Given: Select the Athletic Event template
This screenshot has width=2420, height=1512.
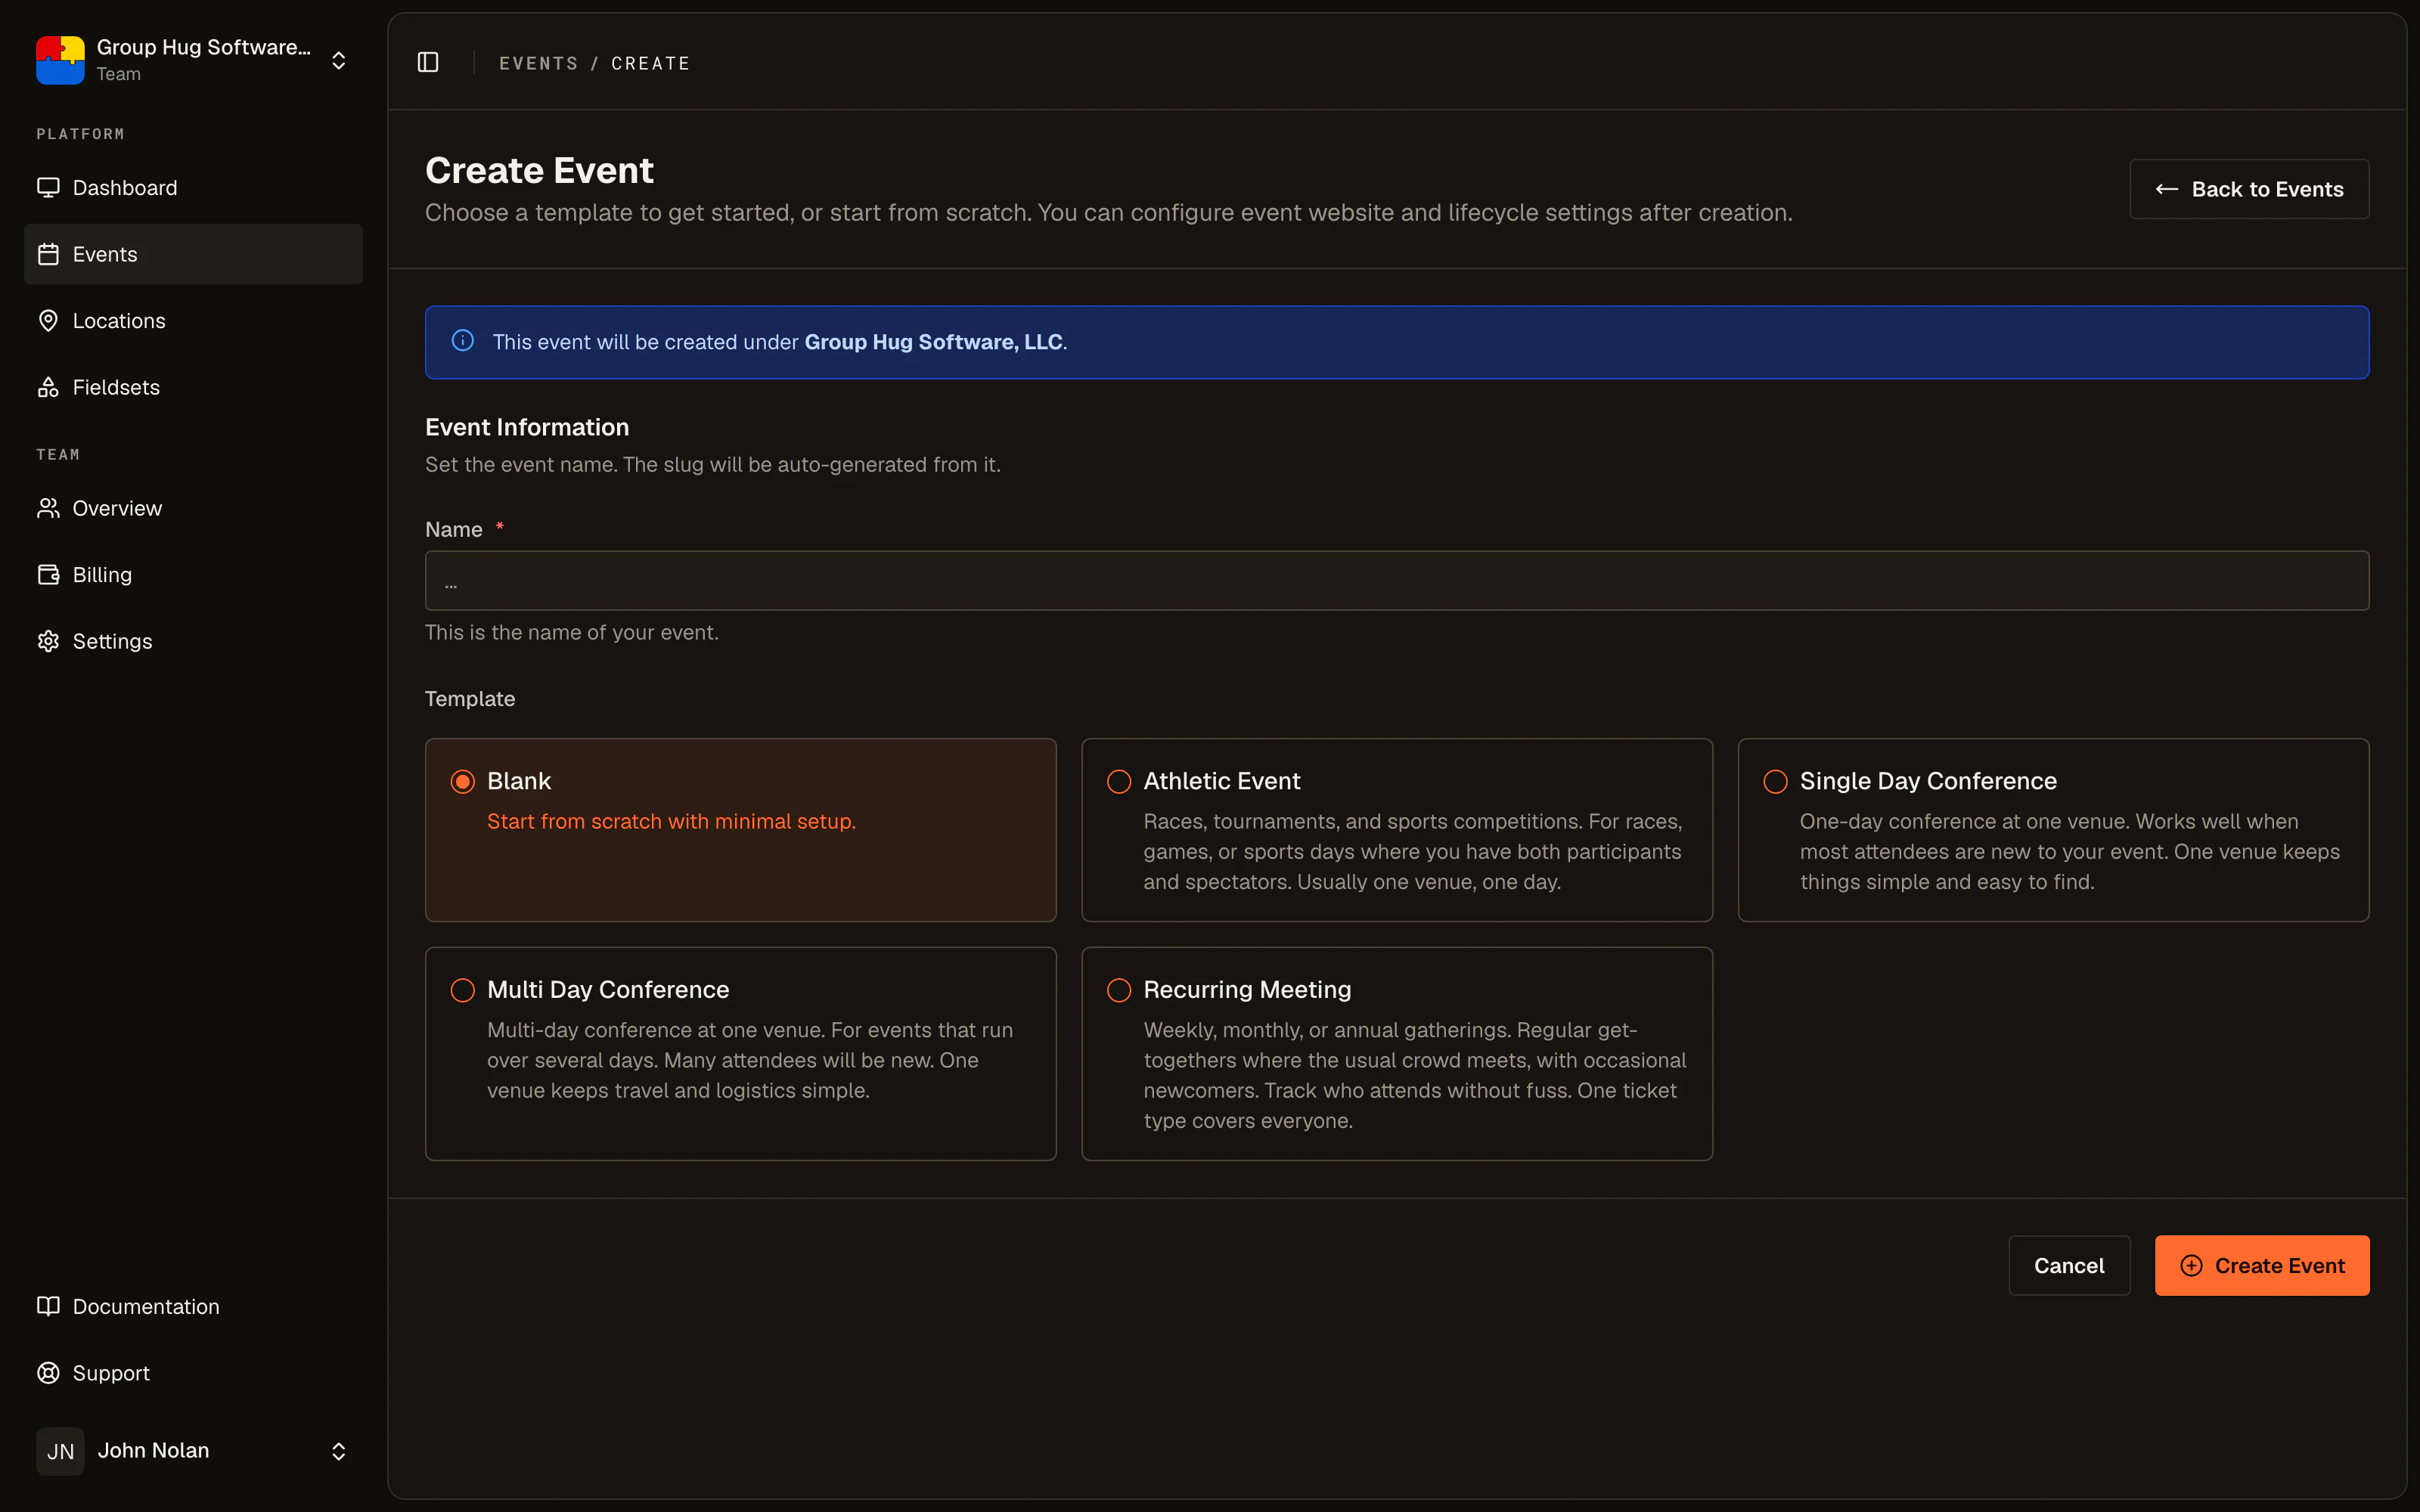Looking at the screenshot, I should [1397, 830].
